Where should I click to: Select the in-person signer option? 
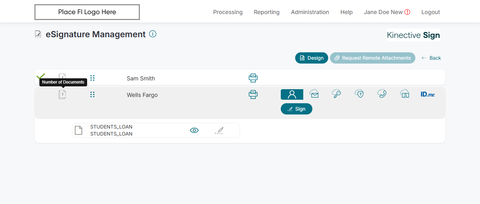[x=292, y=94]
